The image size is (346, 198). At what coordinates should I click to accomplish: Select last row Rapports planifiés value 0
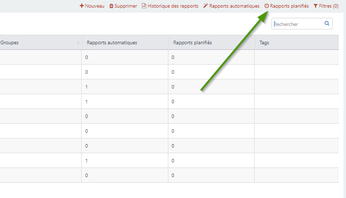click(173, 175)
